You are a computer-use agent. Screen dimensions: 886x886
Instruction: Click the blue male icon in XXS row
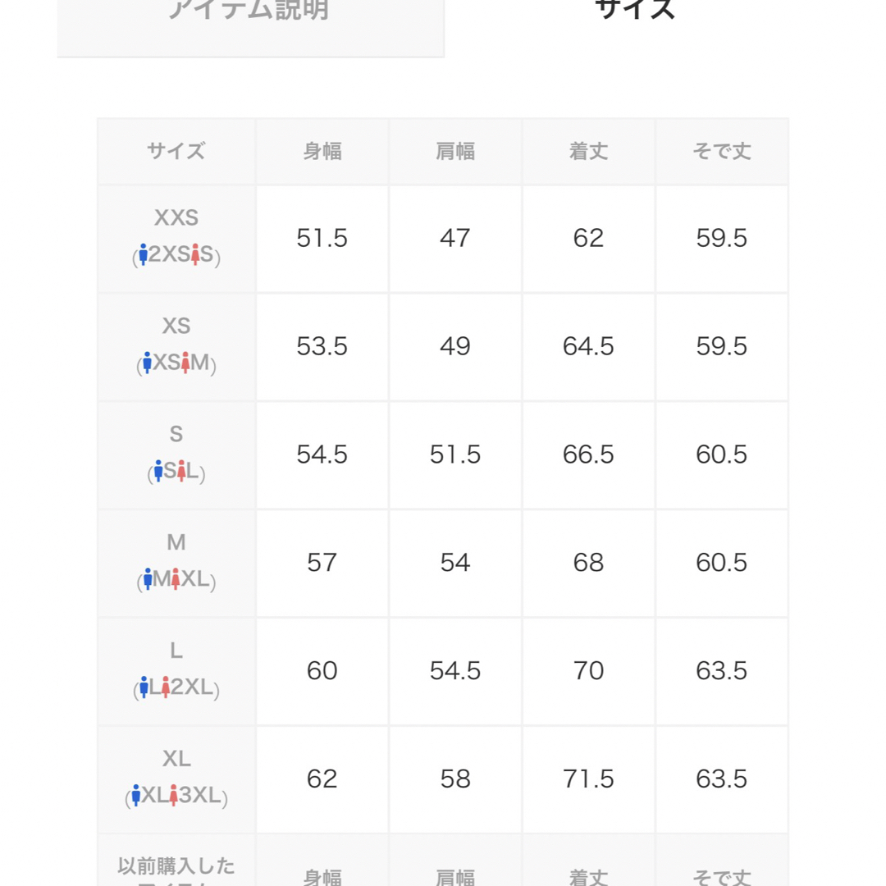point(143,254)
